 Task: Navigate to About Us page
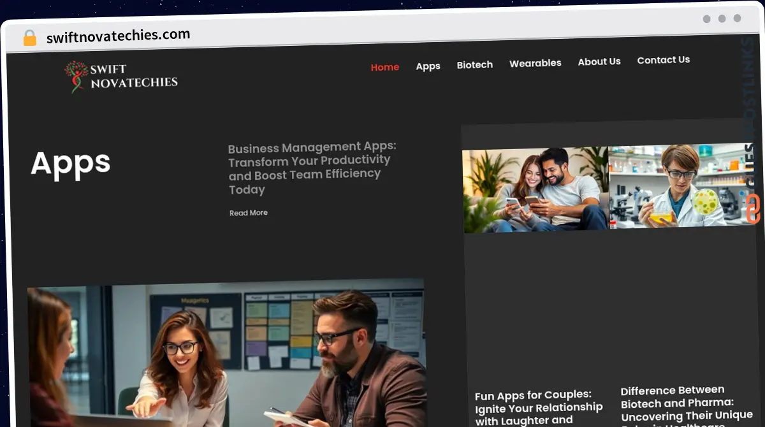pyautogui.click(x=599, y=62)
